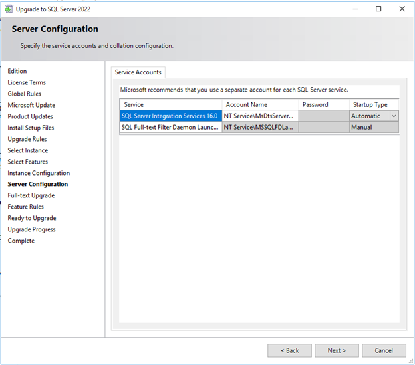The image size is (415, 365).
Task: Select the Ready to Upgrade step
Action: pos(32,218)
